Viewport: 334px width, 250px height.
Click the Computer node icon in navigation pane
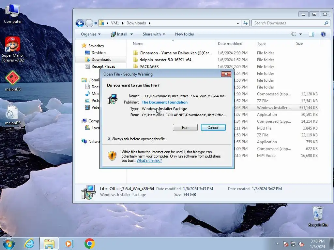click(x=84, y=121)
